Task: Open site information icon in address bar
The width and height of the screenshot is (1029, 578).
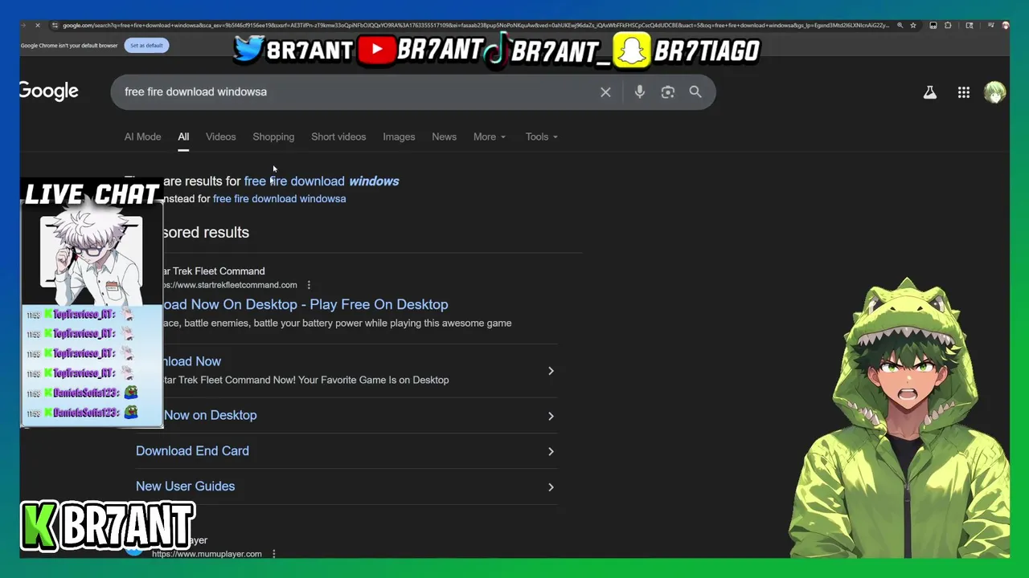Action: pyautogui.click(x=54, y=26)
